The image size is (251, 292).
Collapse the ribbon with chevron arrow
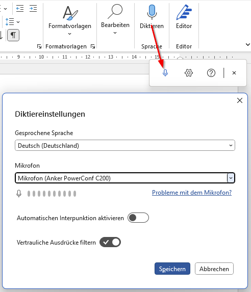247,44
